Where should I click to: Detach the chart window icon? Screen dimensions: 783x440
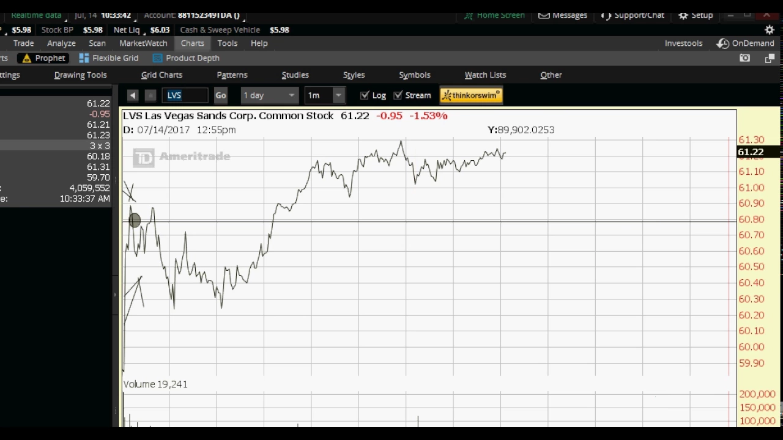[x=770, y=58]
